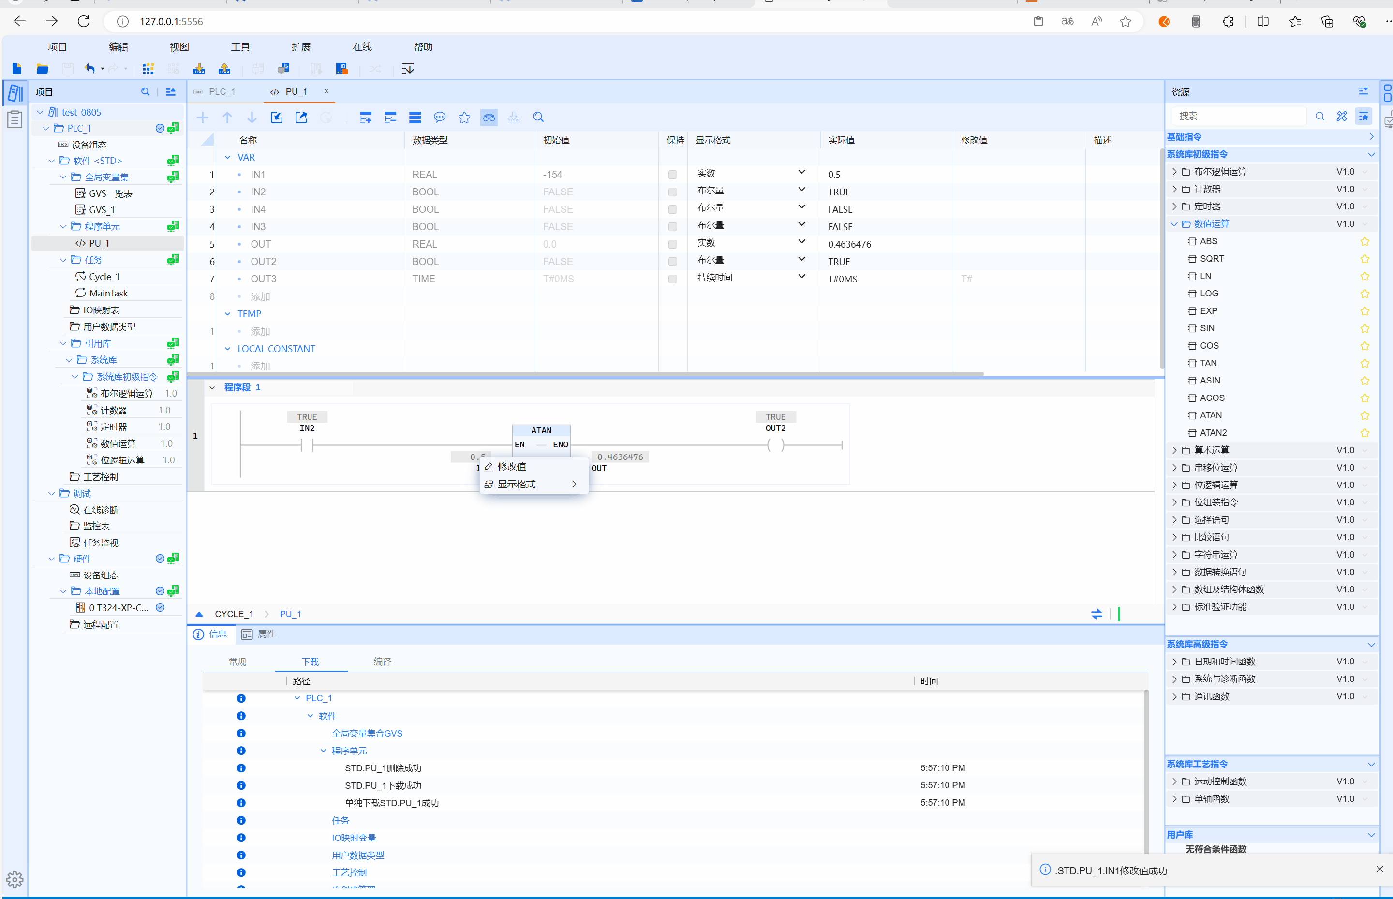Image resolution: width=1393 pixels, height=899 pixels.
Task: Choose 修改值 from the context menu
Action: (x=511, y=467)
